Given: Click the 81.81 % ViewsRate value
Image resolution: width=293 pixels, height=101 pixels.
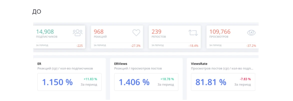Looking at the screenshot, I should click(x=211, y=82).
